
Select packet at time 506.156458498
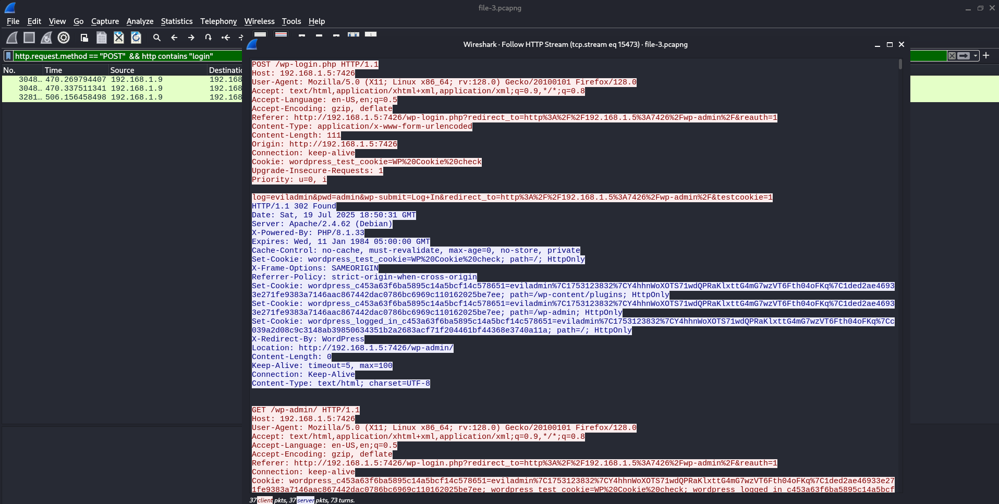coord(122,97)
